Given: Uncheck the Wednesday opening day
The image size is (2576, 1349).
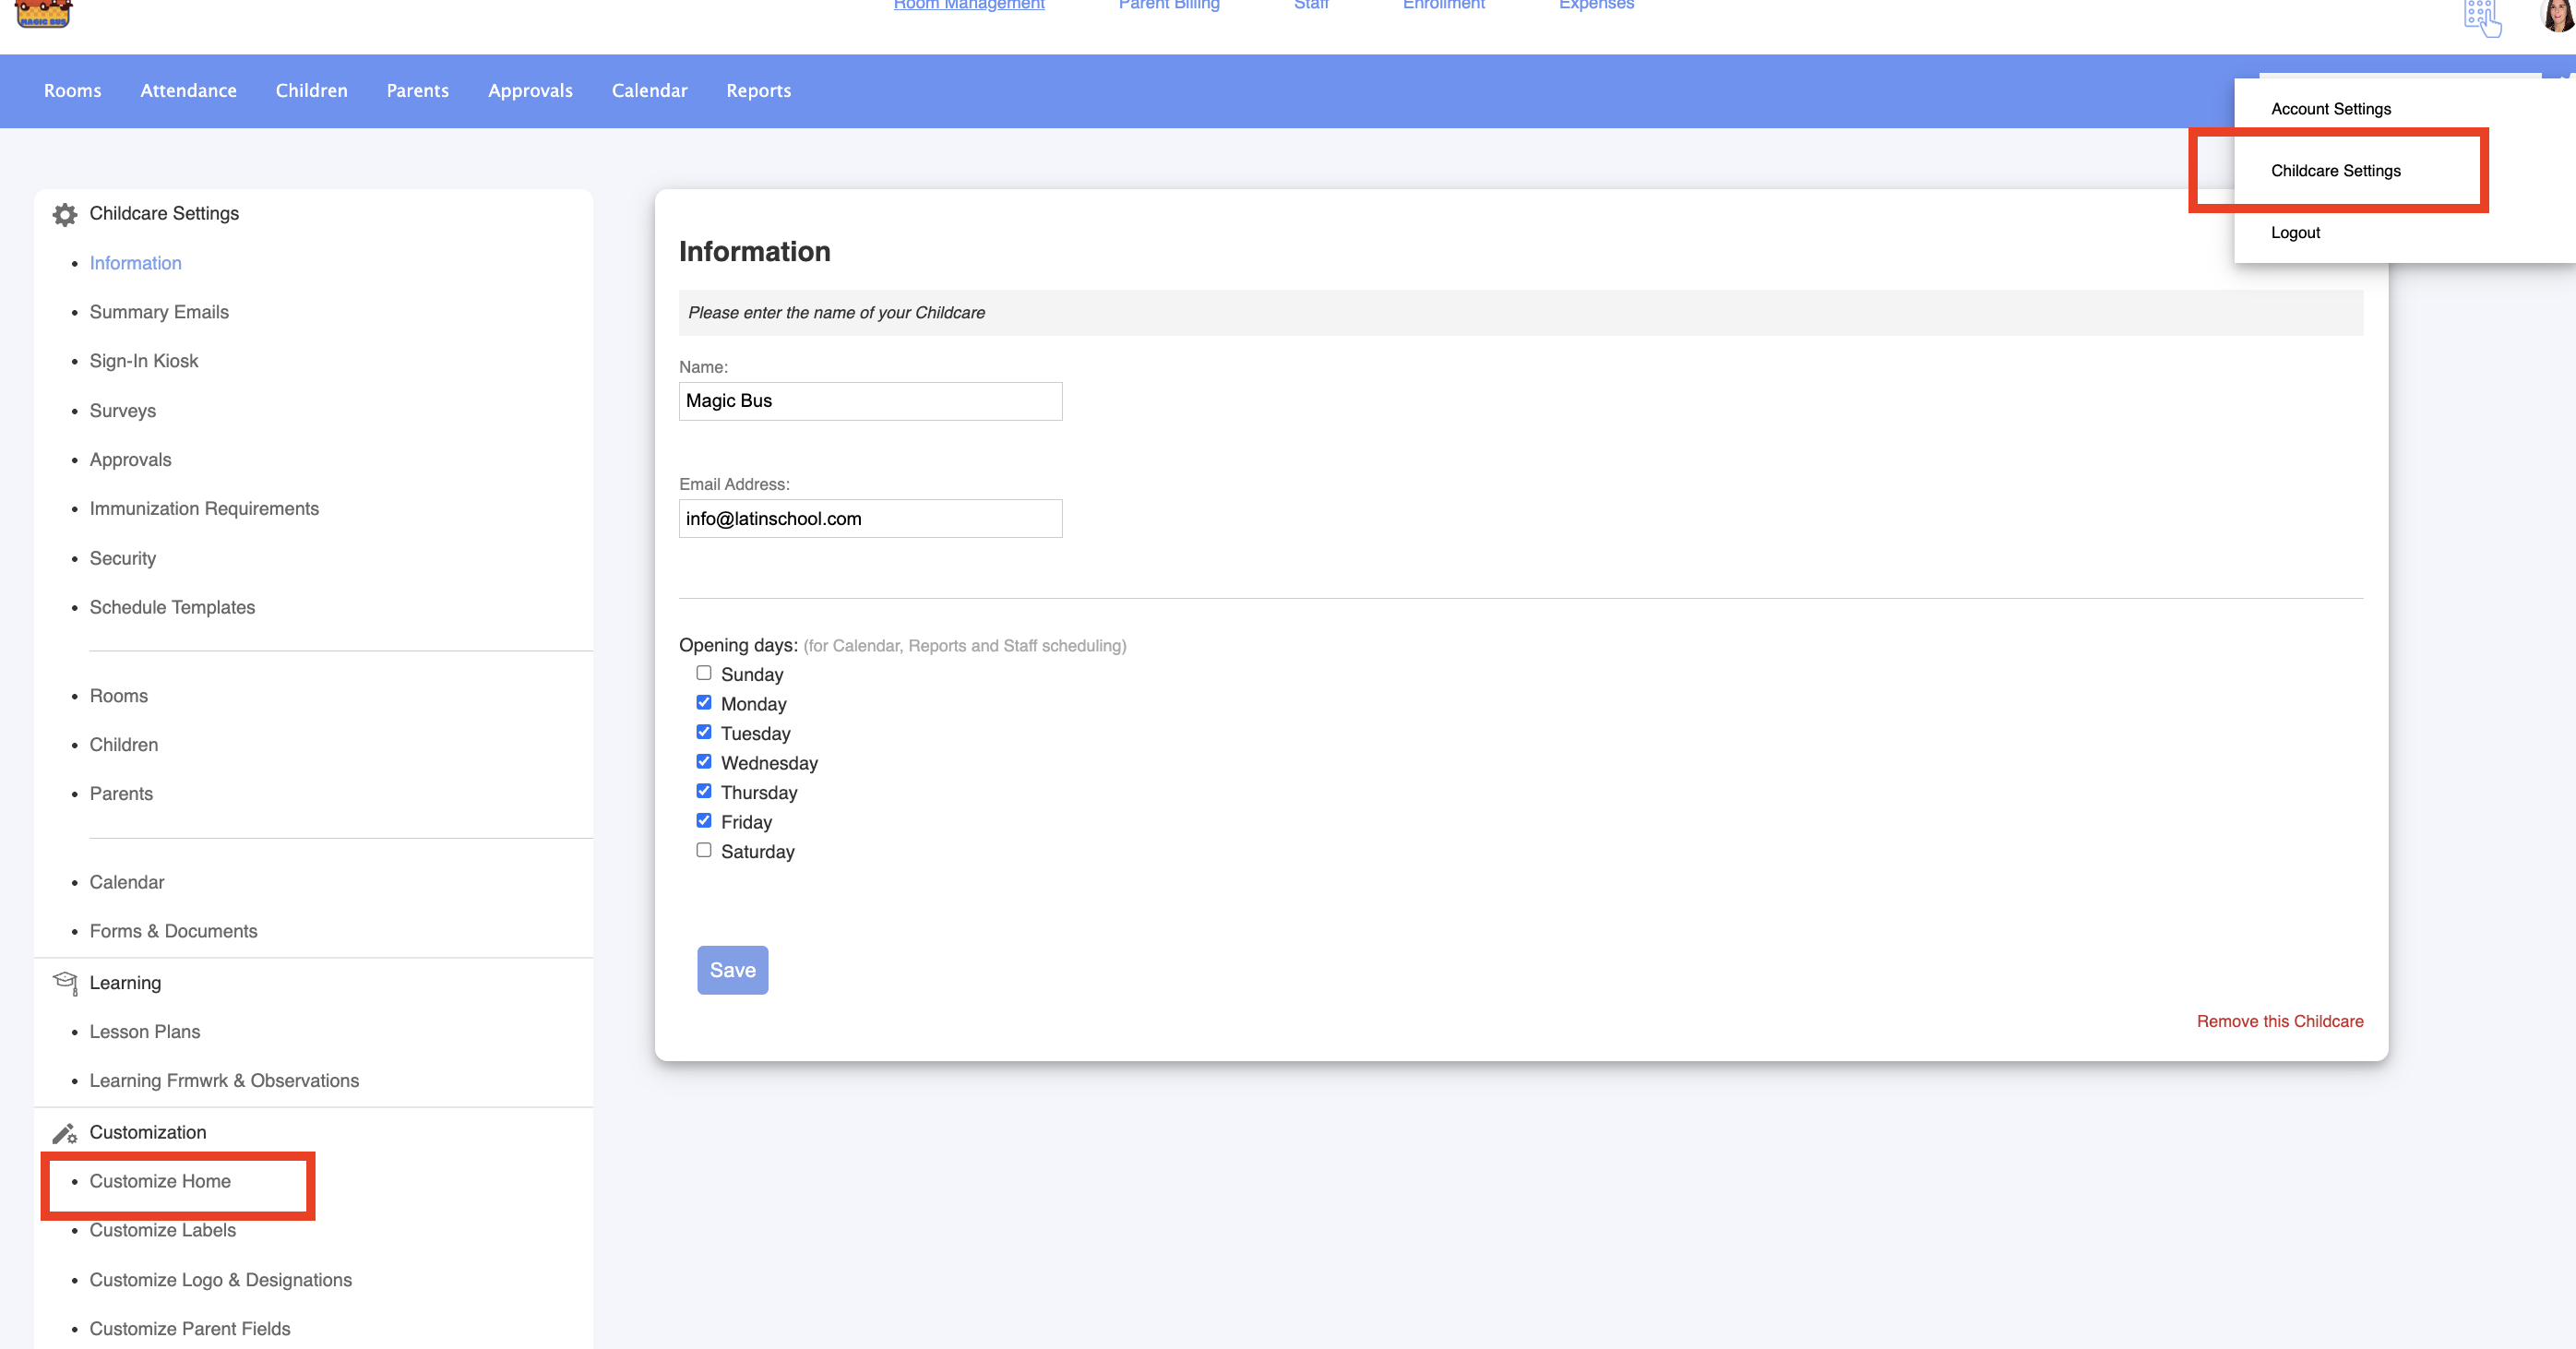Looking at the screenshot, I should [704, 762].
